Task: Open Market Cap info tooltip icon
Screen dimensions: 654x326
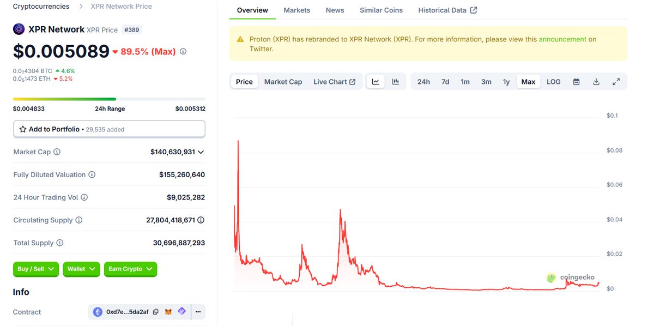Action: tap(57, 152)
